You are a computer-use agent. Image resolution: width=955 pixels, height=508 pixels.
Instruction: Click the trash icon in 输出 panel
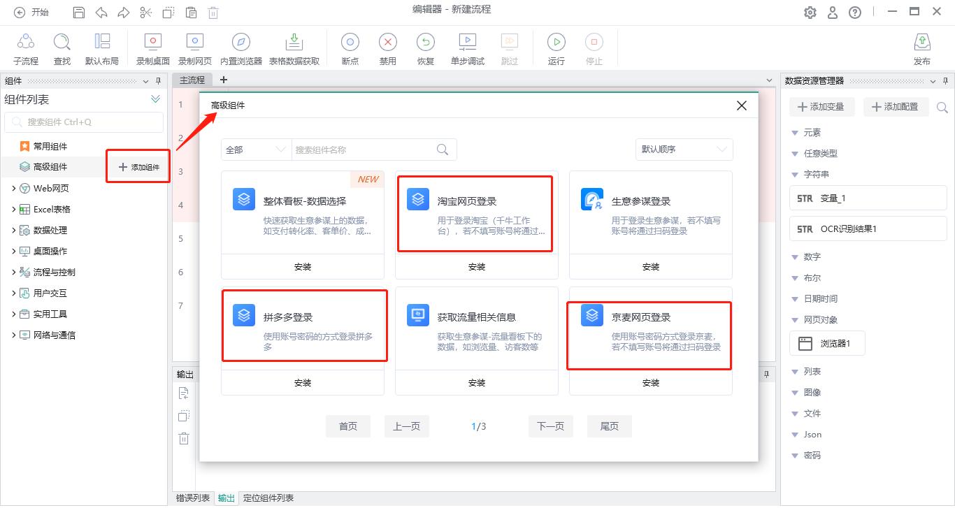click(x=183, y=439)
